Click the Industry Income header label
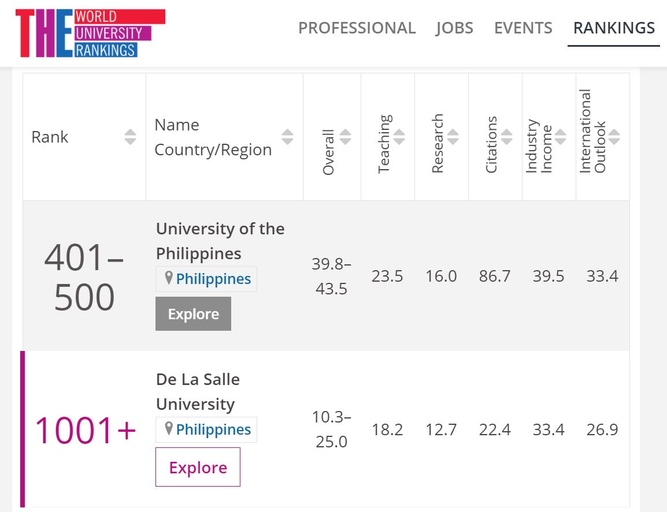 [x=539, y=145]
